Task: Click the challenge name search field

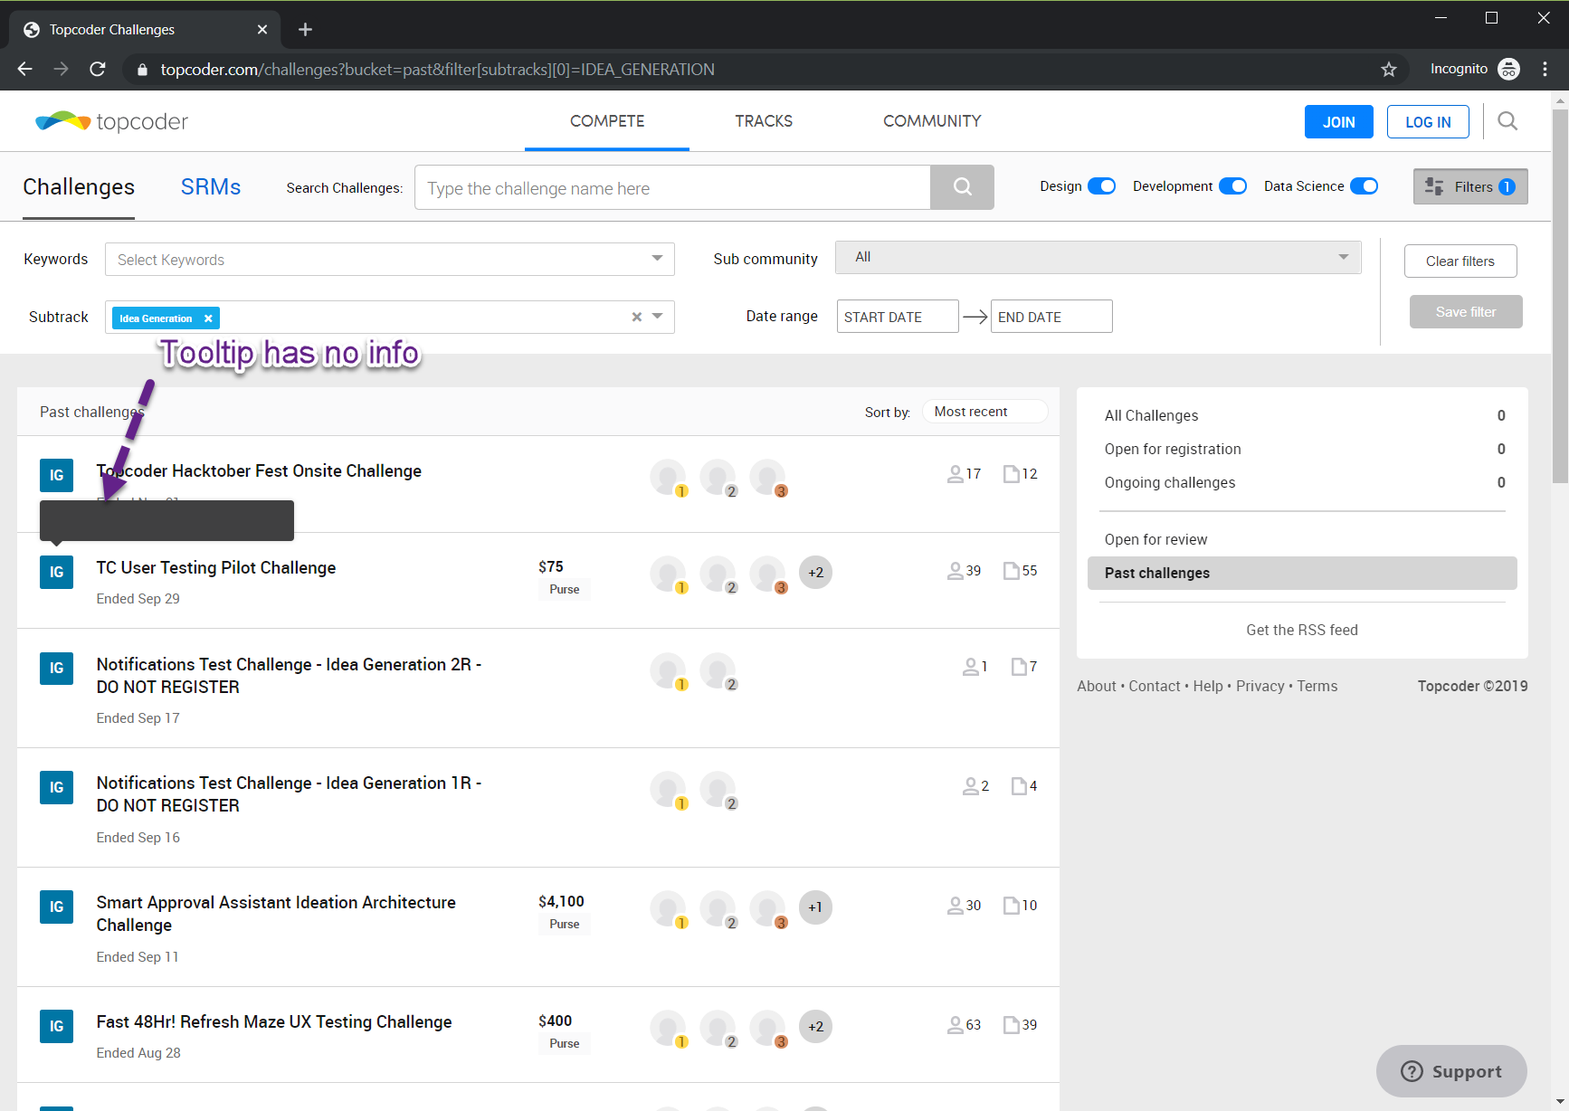Action: [x=672, y=187]
